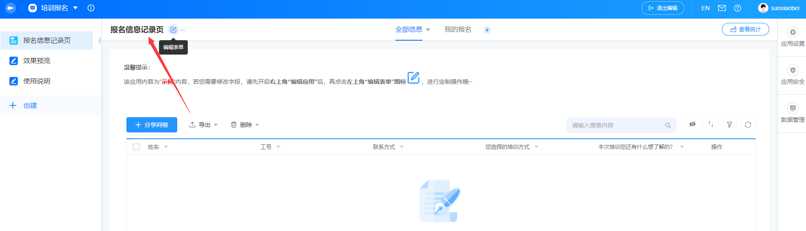Click the sunxiaobei user avatar
Screen dimensions: 806x231
[763, 8]
